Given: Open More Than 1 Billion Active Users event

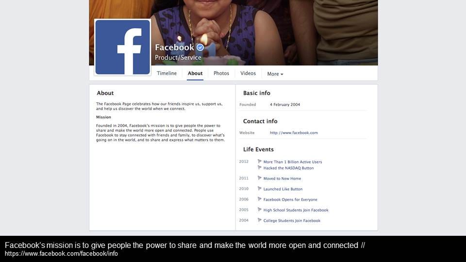Looking at the screenshot, I should [x=292, y=162].
